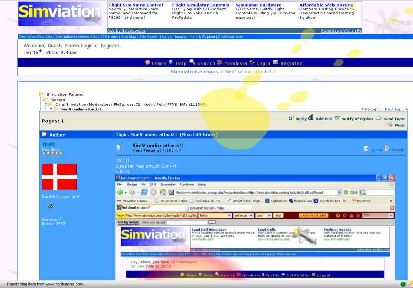Click the Home icon in the blue navigation bar
The image size is (413, 288).
pyautogui.click(x=147, y=62)
